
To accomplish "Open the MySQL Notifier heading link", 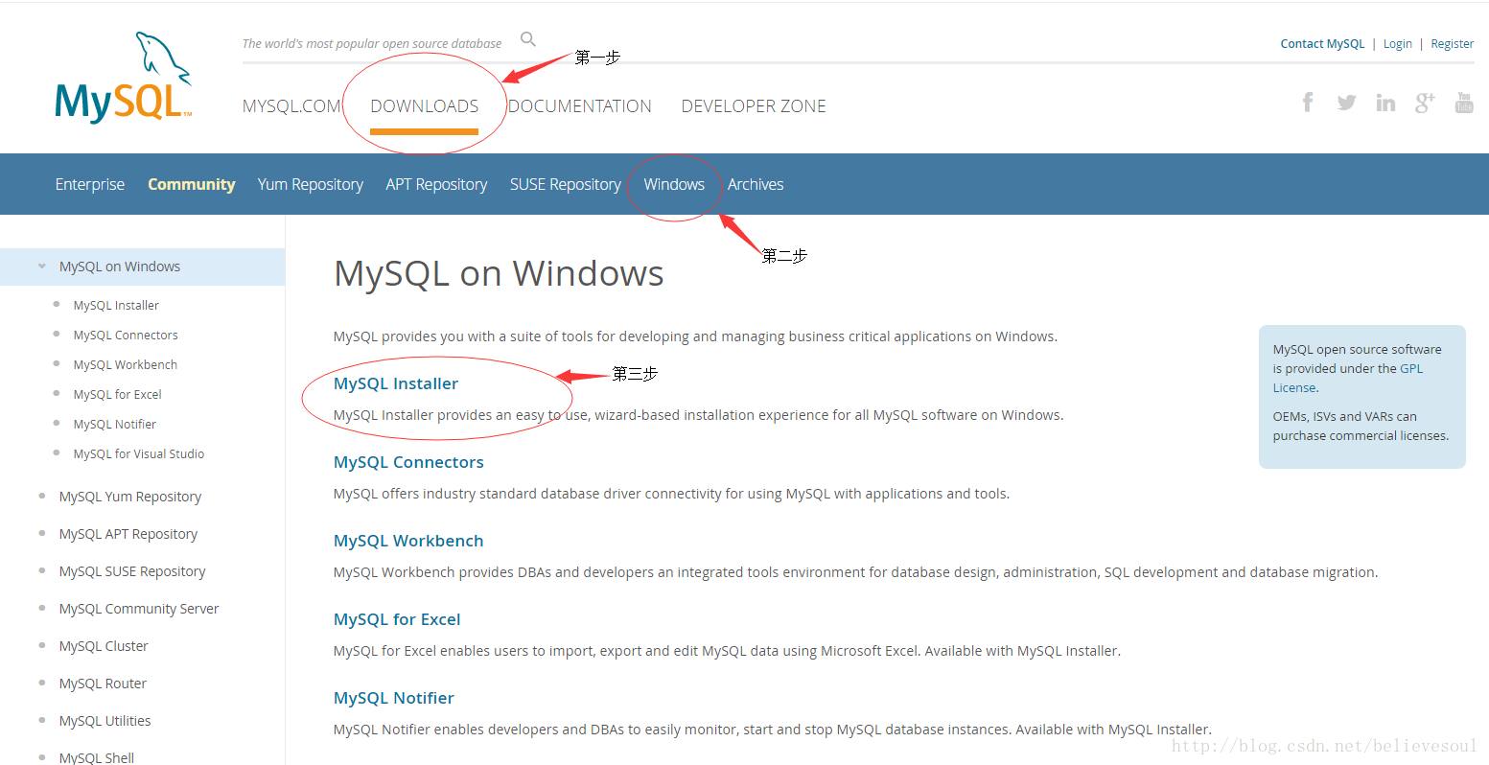I will [394, 698].
